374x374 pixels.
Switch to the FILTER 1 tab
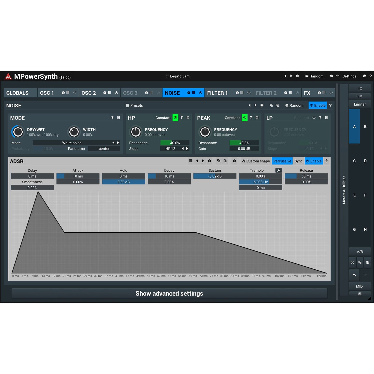pyautogui.click(x=217, y=93)
